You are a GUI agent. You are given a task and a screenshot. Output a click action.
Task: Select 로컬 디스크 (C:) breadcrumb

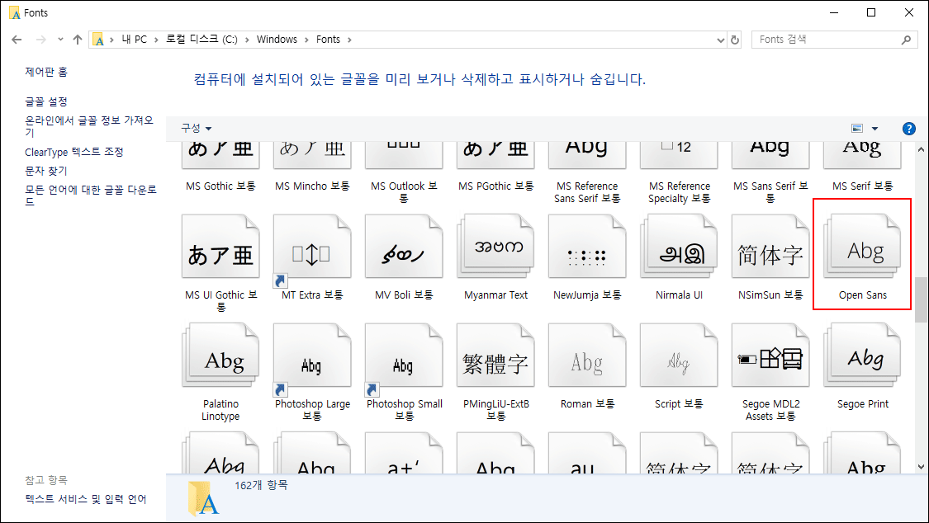point(201,40)
